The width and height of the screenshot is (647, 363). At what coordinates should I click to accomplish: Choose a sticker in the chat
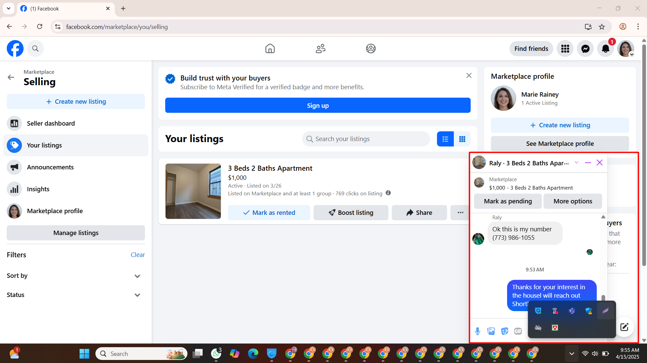pyautogui.click(x=504, y=331)
